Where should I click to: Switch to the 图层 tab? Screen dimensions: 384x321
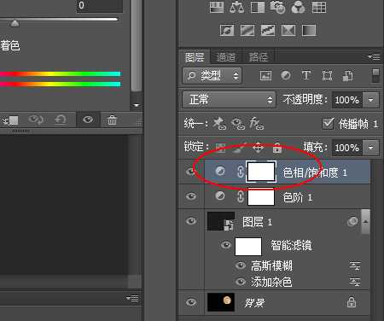195,57
